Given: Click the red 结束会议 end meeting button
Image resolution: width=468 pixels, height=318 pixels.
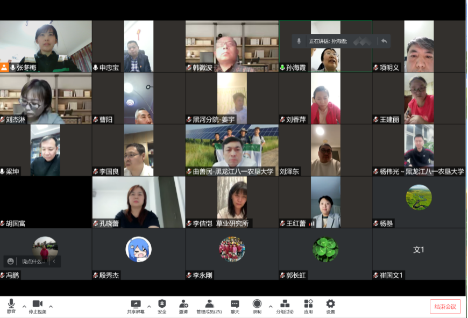Looking at the screenshot, I should (445, 306).
